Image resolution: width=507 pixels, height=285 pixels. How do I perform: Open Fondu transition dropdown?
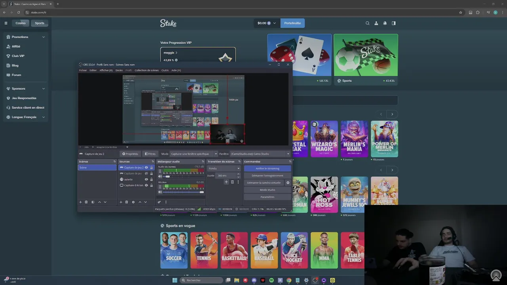pyautogui.click(x=224, y=168)
